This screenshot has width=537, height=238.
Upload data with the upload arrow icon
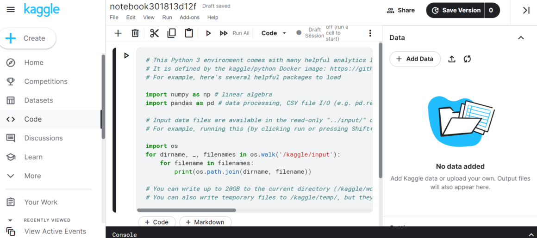452,59
